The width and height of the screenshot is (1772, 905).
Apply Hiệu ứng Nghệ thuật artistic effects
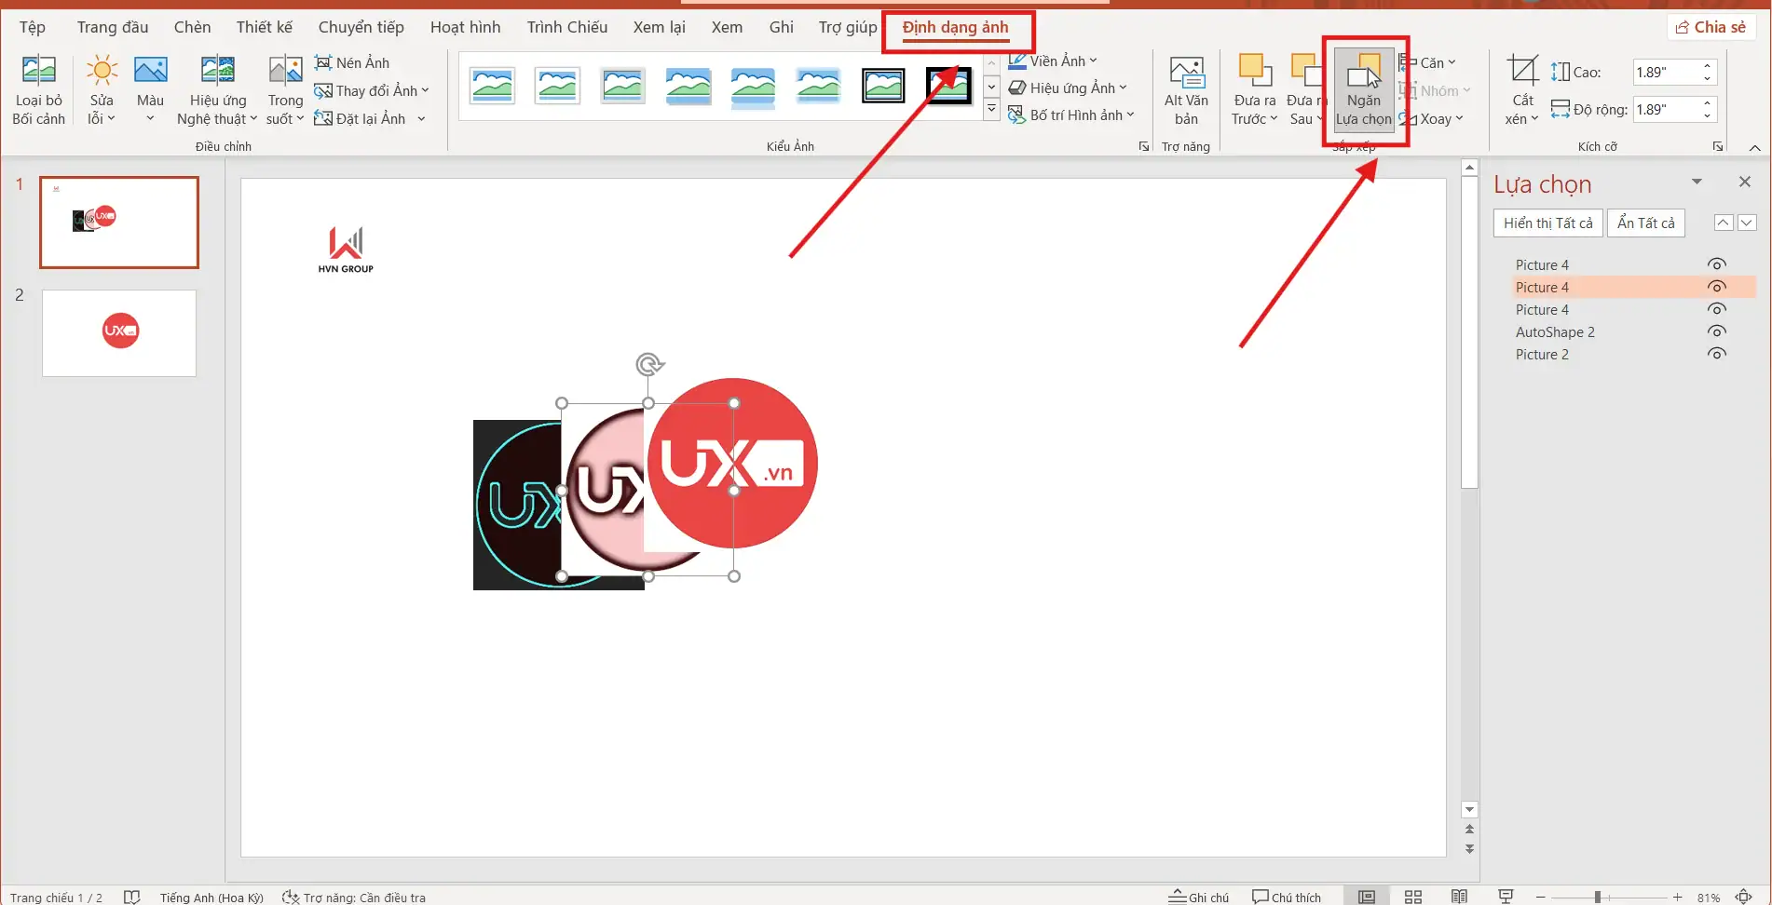click(x=216, y=88)
